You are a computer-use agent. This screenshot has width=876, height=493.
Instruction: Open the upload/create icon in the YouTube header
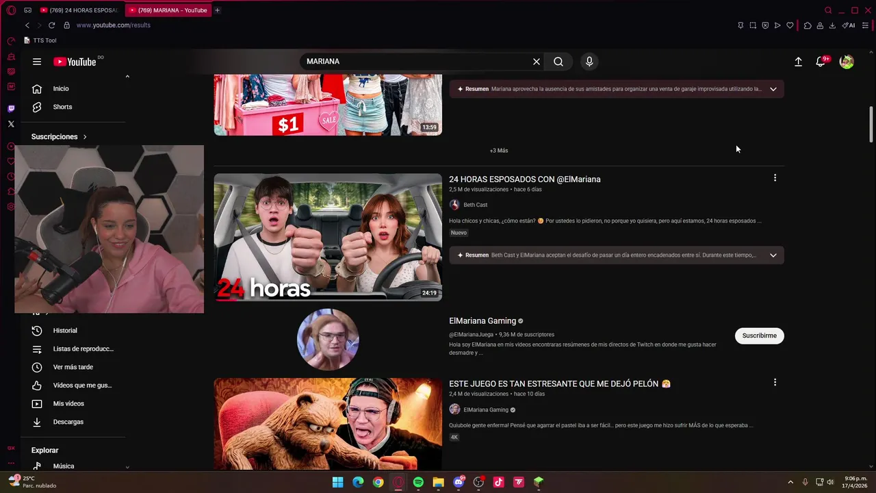tap(798, 62)
